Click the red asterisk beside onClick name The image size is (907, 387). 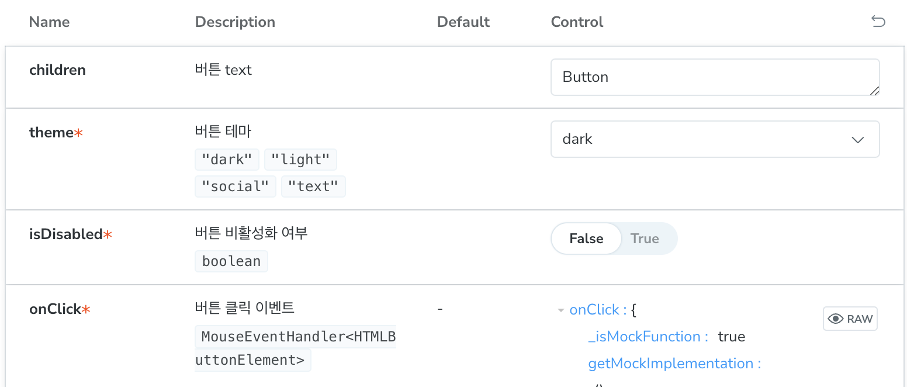pos(86,309)
